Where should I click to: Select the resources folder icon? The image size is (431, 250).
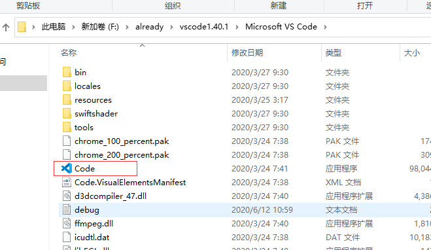point(67,100)
